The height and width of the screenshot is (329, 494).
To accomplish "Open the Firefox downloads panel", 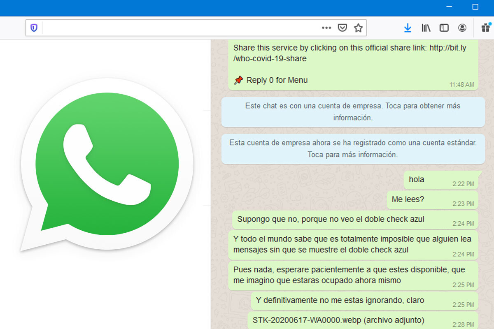I will 408,28.
